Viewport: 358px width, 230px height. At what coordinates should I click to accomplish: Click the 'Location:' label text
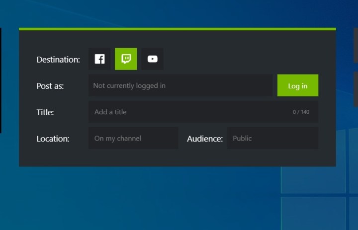pos(53,139)
